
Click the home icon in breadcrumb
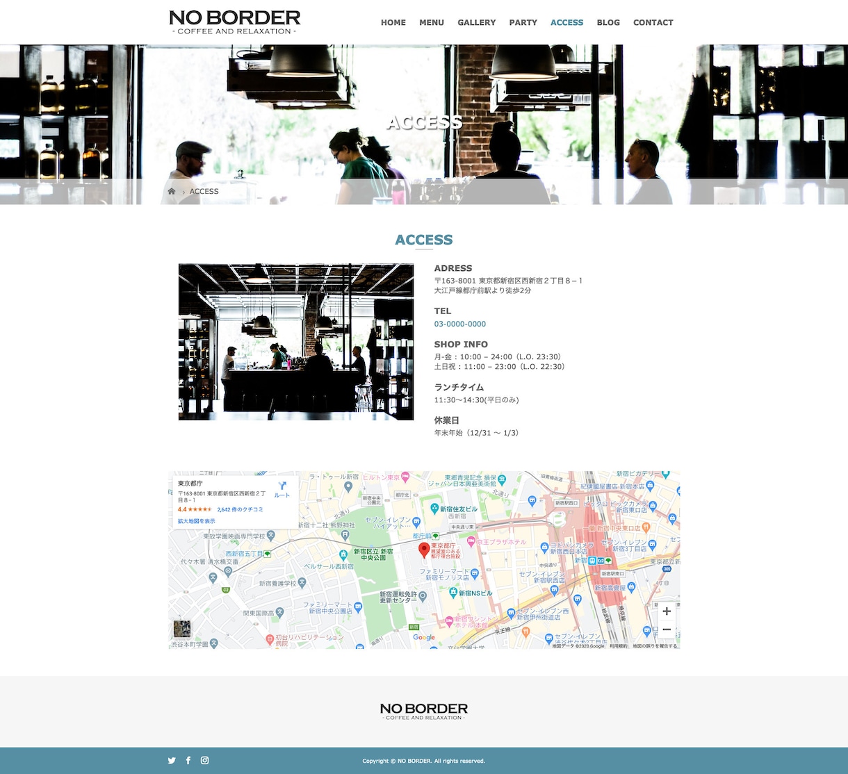172,191
